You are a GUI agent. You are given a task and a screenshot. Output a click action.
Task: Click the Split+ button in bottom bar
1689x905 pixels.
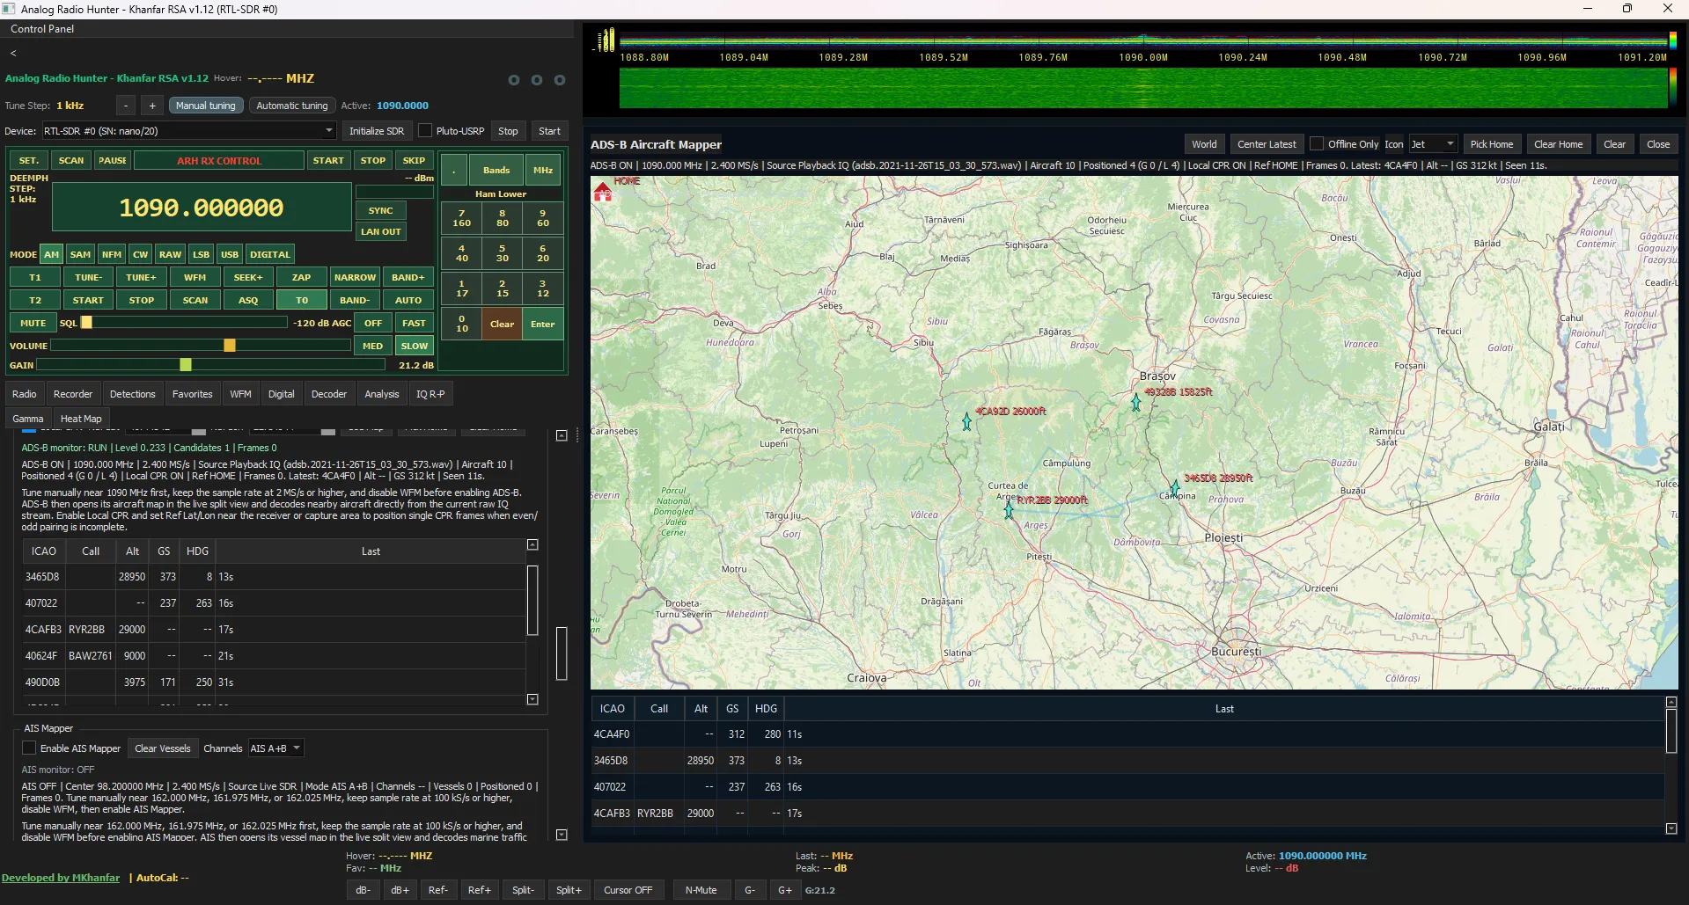click(569, 890)
